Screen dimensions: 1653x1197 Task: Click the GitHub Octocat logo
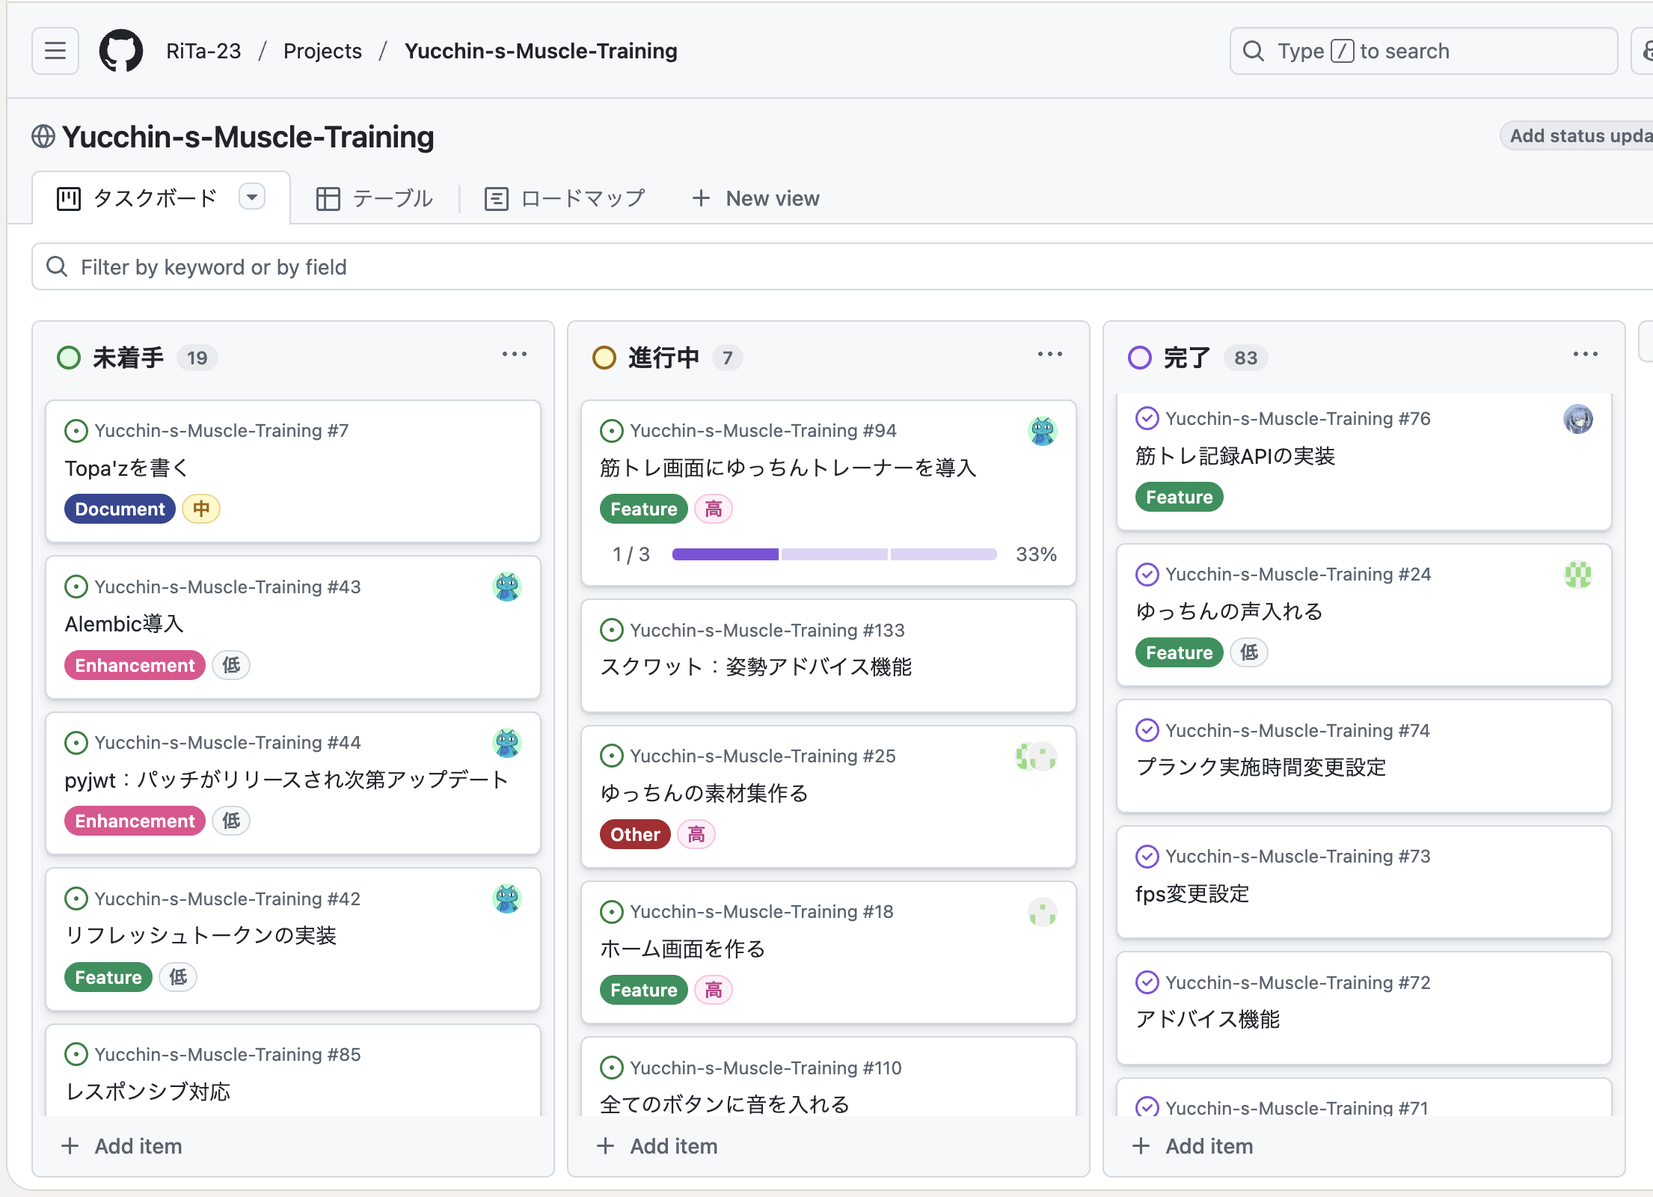click(x=121, y=51)
